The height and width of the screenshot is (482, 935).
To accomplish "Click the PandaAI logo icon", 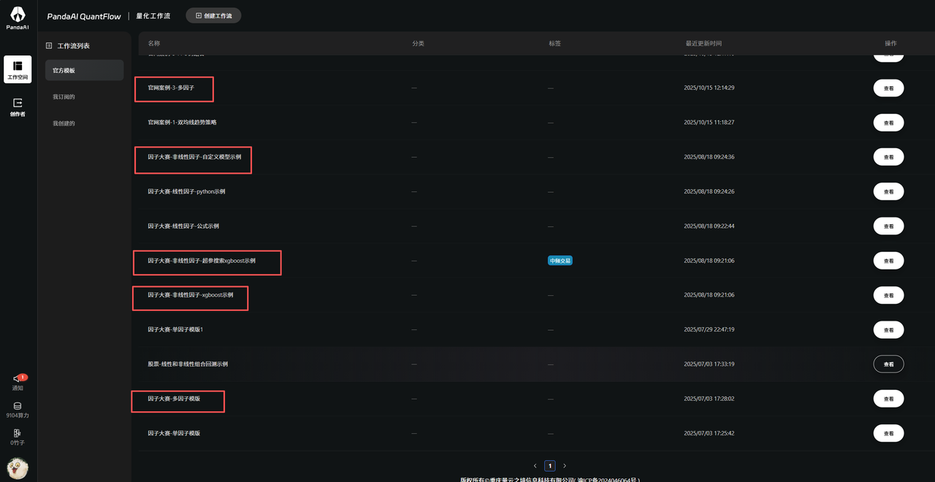I will coord(18,15).
